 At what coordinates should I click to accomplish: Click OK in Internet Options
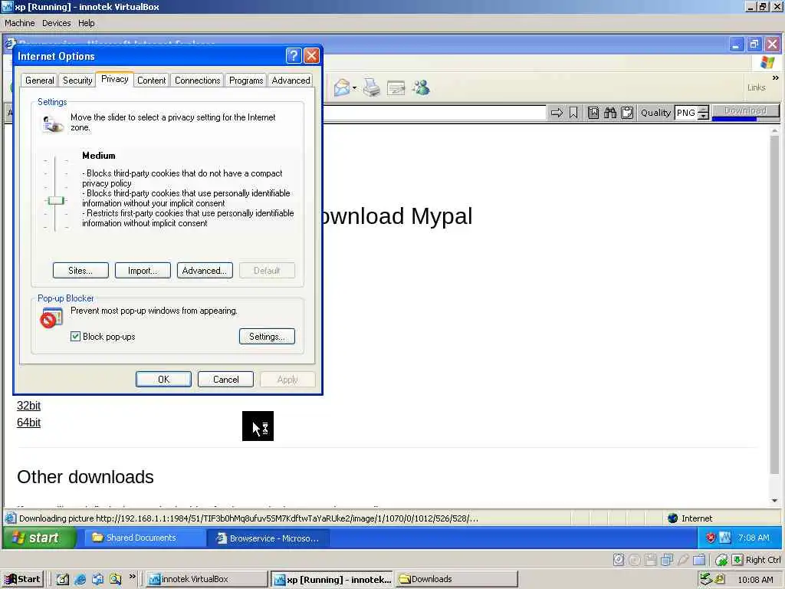click(x=164, y=379)
